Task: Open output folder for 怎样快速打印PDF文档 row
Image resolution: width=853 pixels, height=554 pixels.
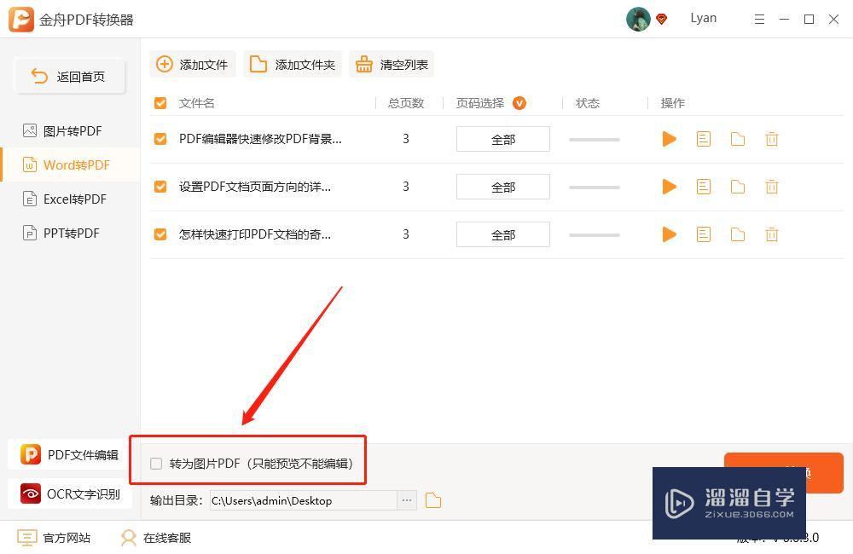Action: pyautogui.click(x=738, y=235)
